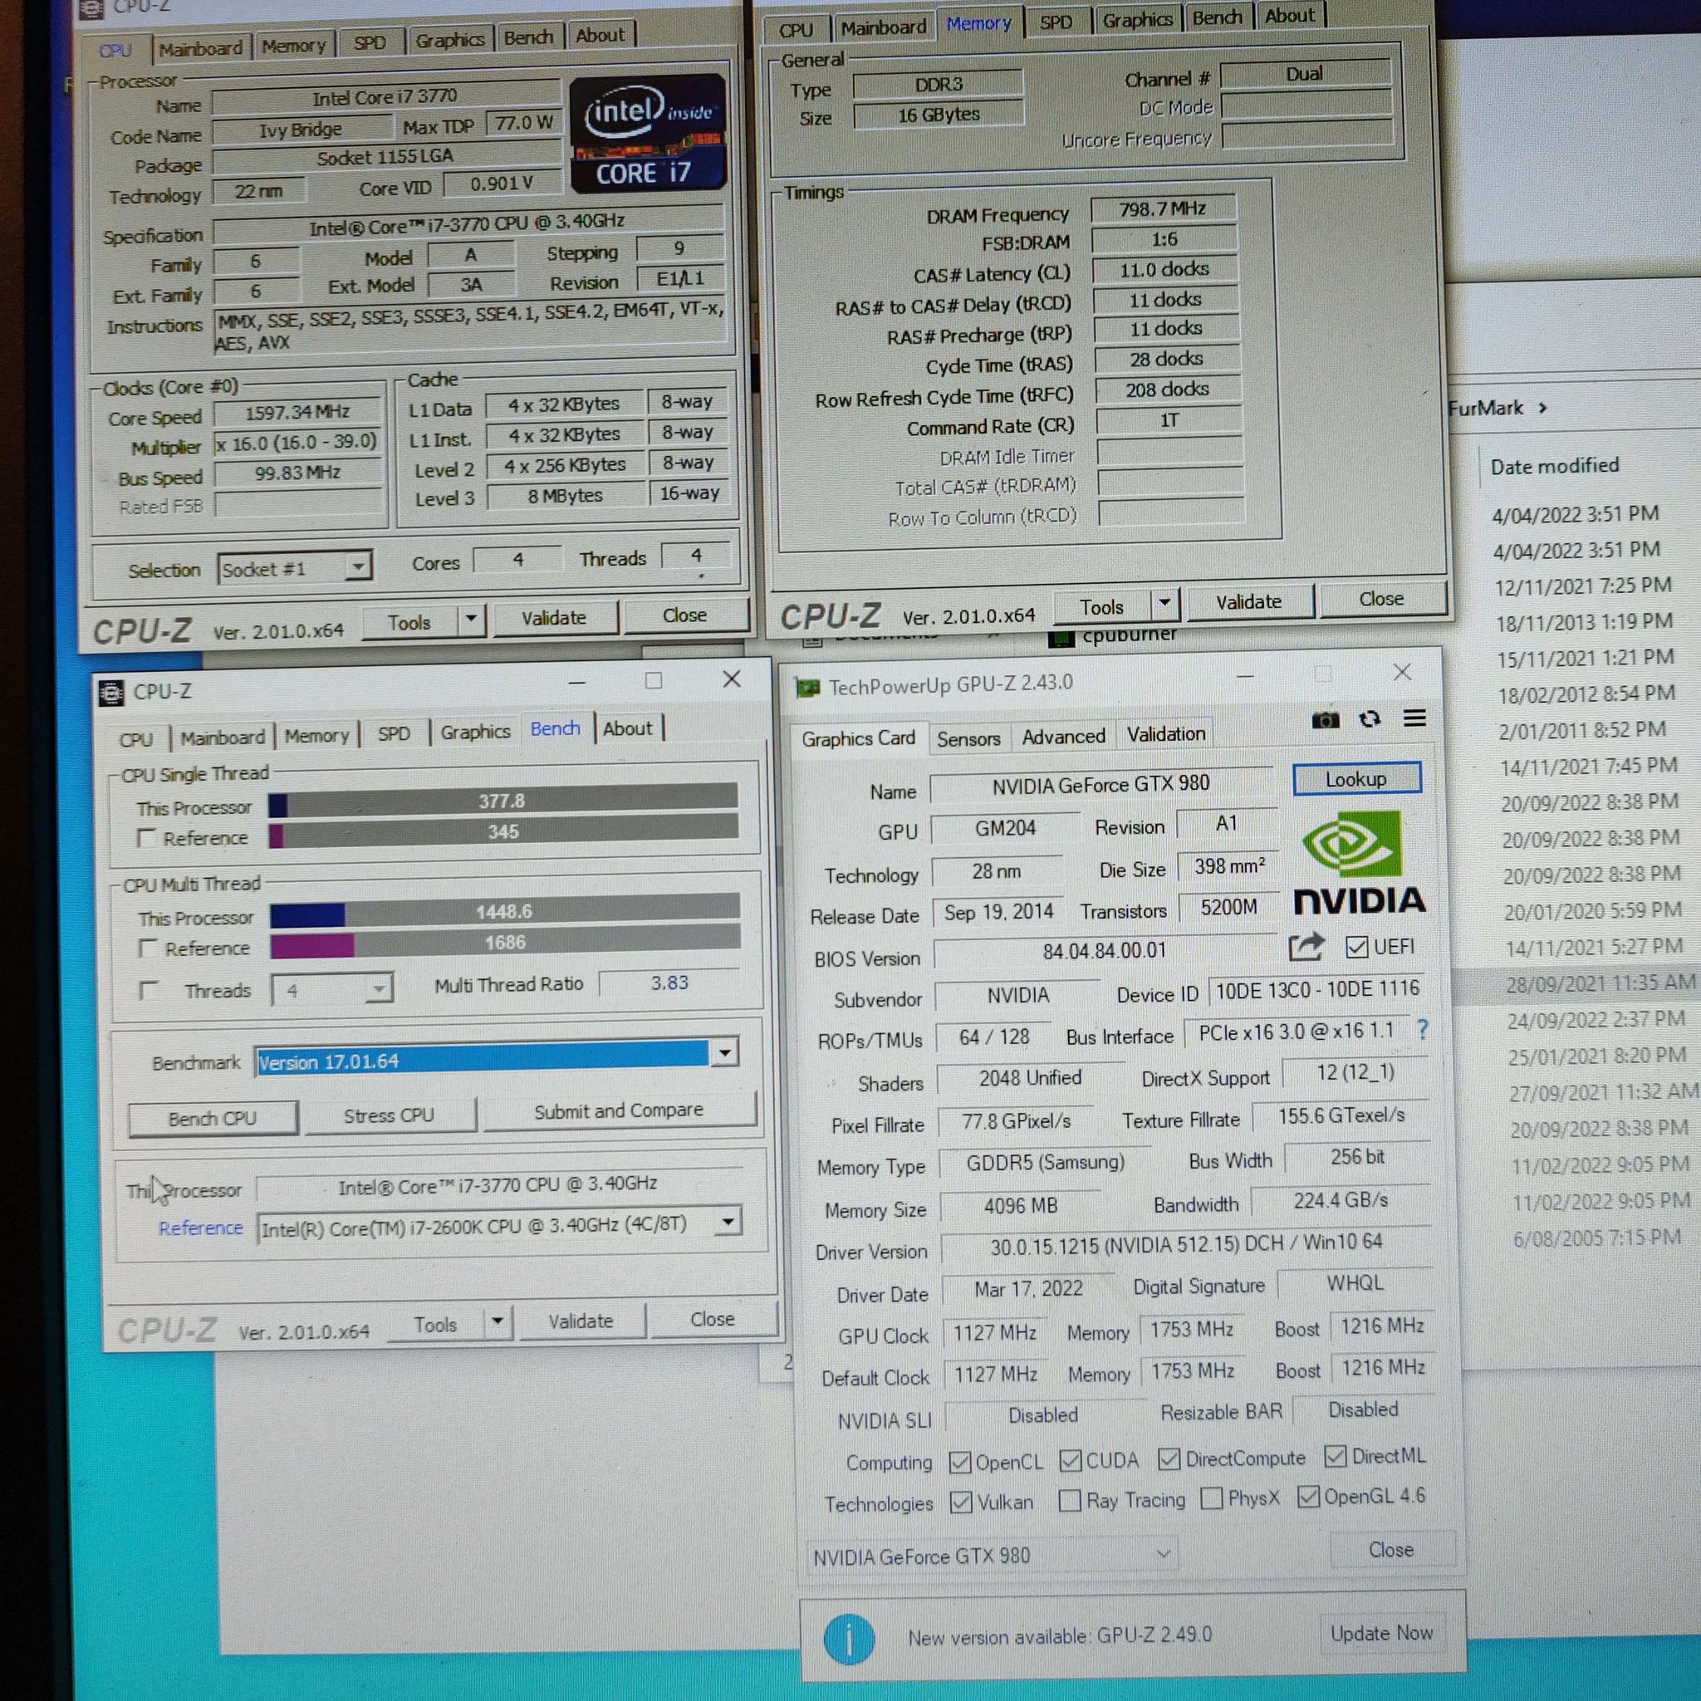
Task: Click the GPU Name field in GPU-Z
Action: [1101, 784]
